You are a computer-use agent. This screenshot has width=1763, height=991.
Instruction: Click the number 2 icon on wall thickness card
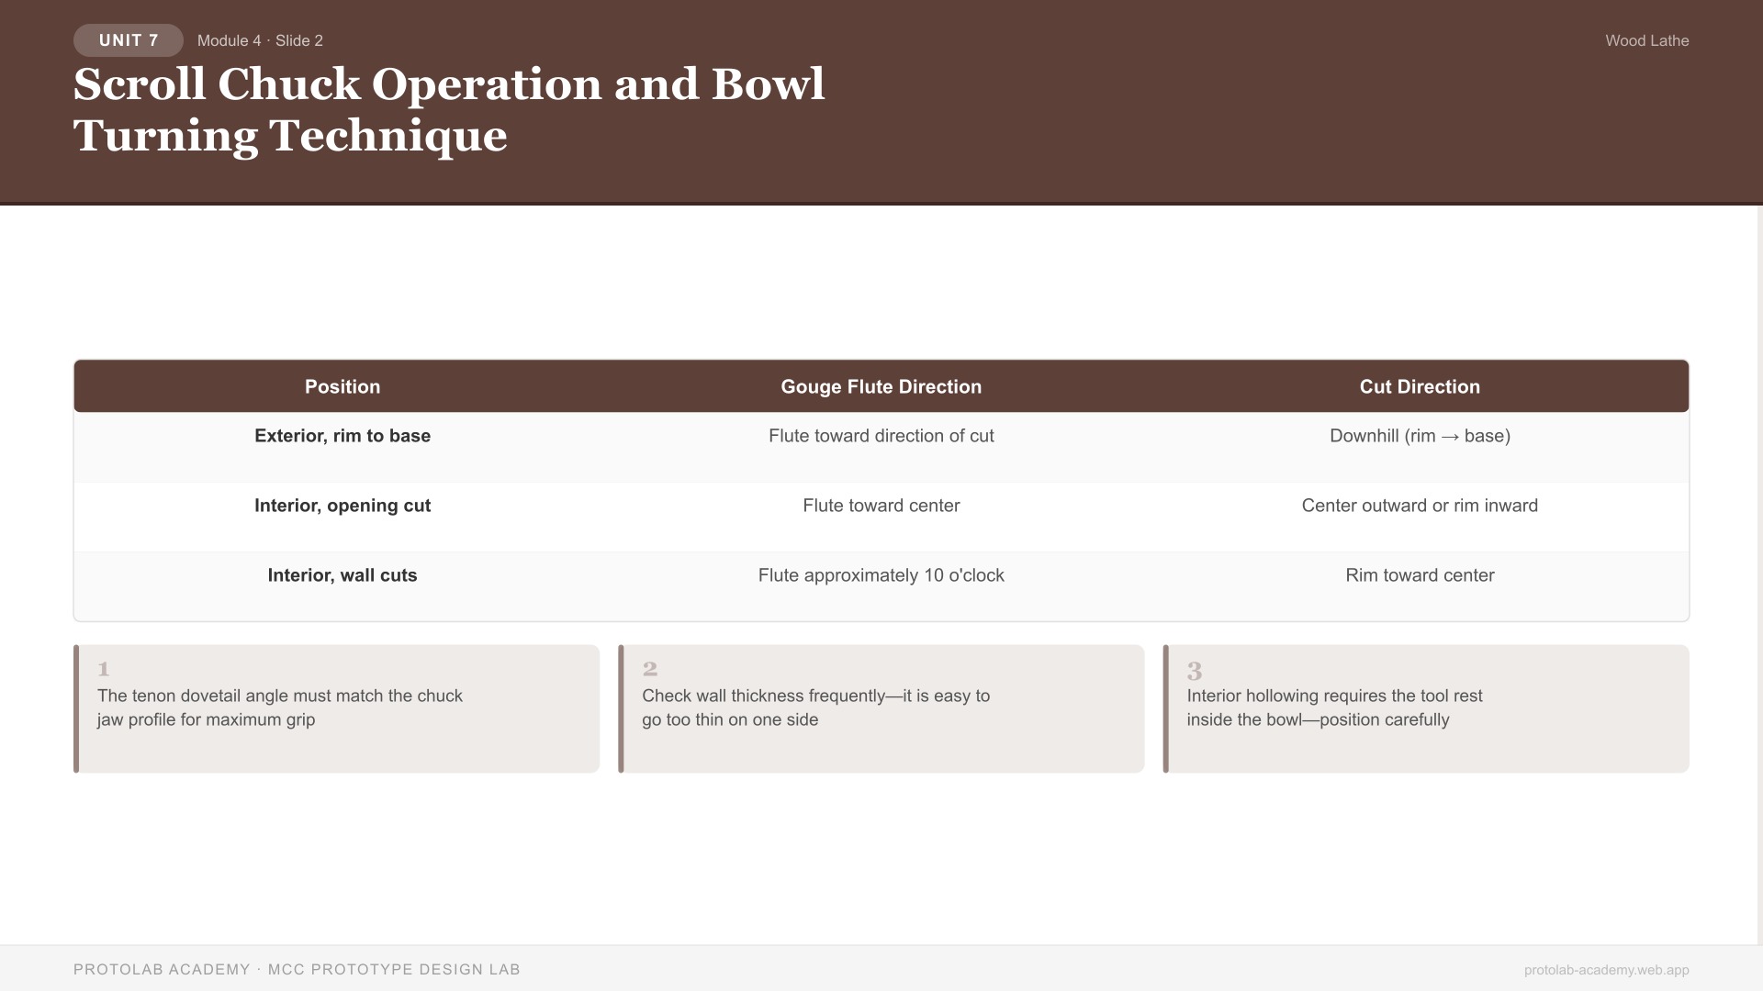(650, 669)
